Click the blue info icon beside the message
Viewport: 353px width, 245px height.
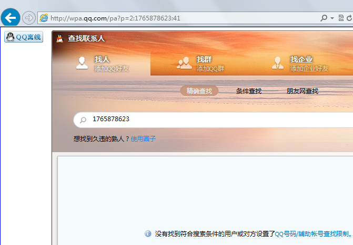pyautogui.click(x=148, y=233)
